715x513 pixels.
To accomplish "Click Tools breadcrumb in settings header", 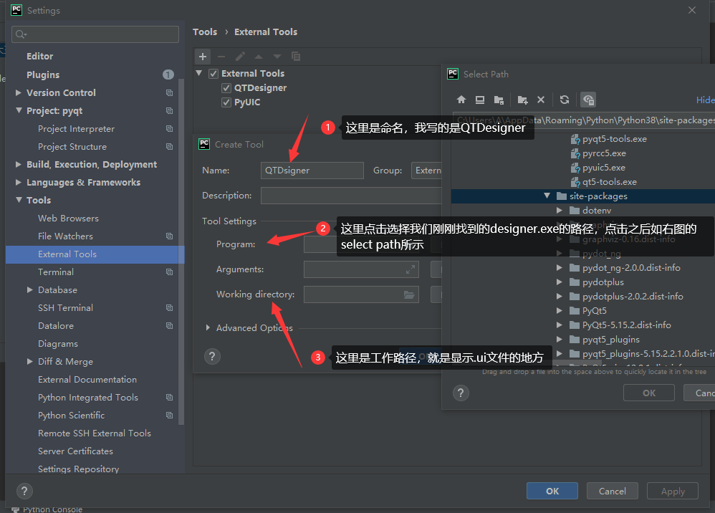I will coord(205,32).
